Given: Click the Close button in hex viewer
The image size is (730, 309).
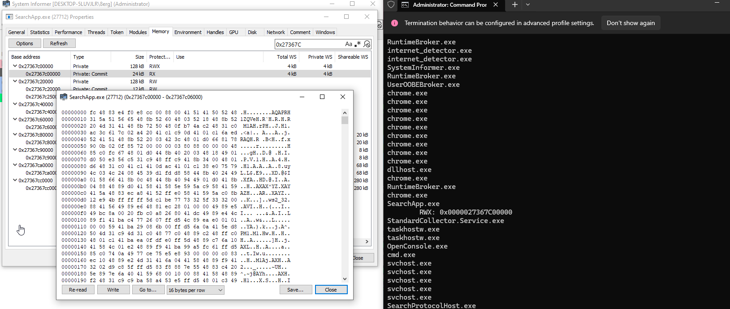Looking at the screenshot, I should [x=331, y=290].
